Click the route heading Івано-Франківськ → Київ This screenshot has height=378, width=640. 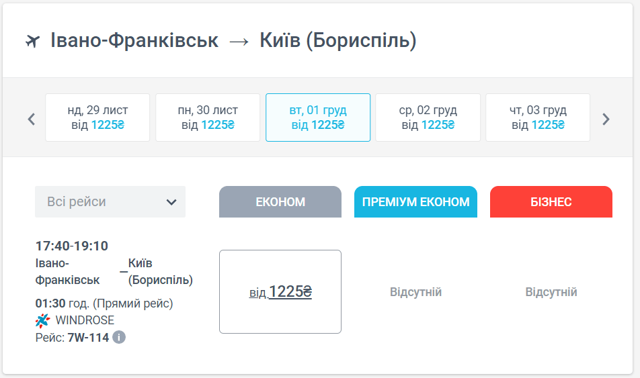tap(233, 41)
